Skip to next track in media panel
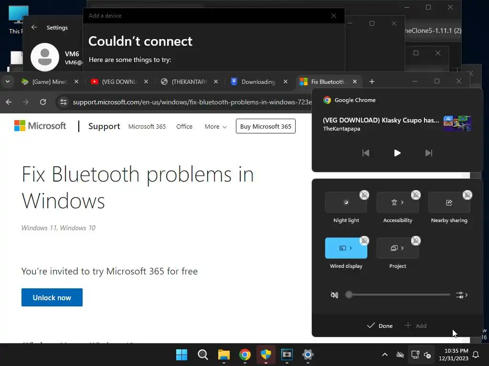The height and width of the screenshot is (366, 489). [x=429, y=153]
